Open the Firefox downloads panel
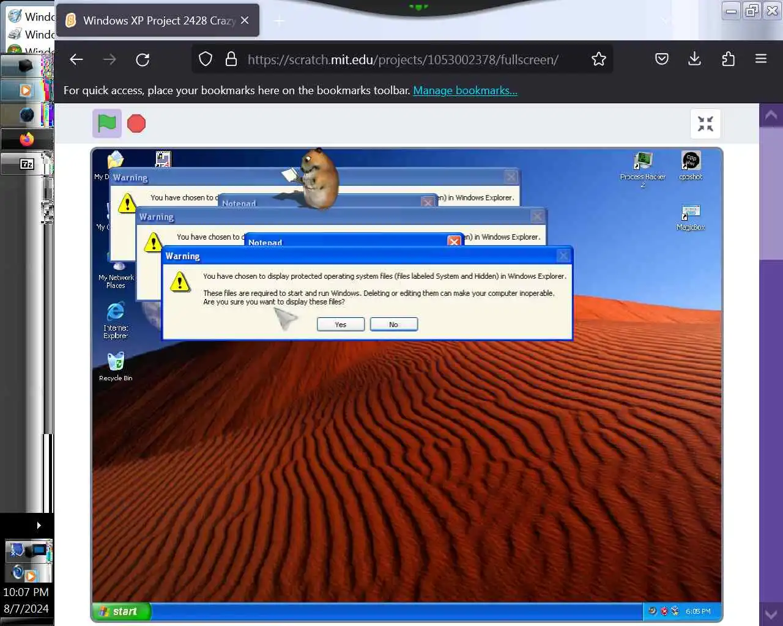Screen dimensions: 783x626 click(x=695, y=59)
